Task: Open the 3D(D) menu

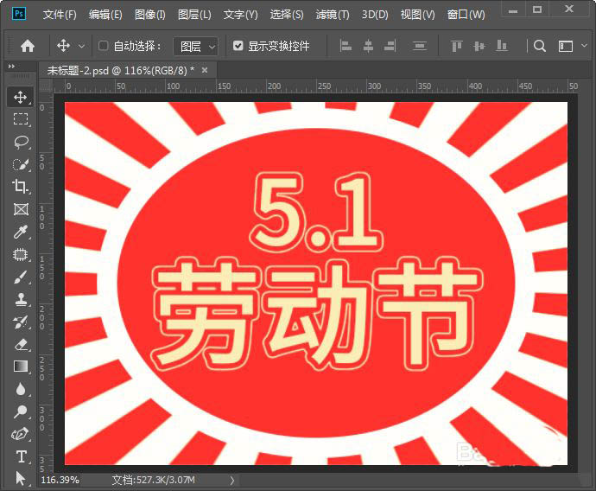Action: pyautogui.click(x=375, y=15)
